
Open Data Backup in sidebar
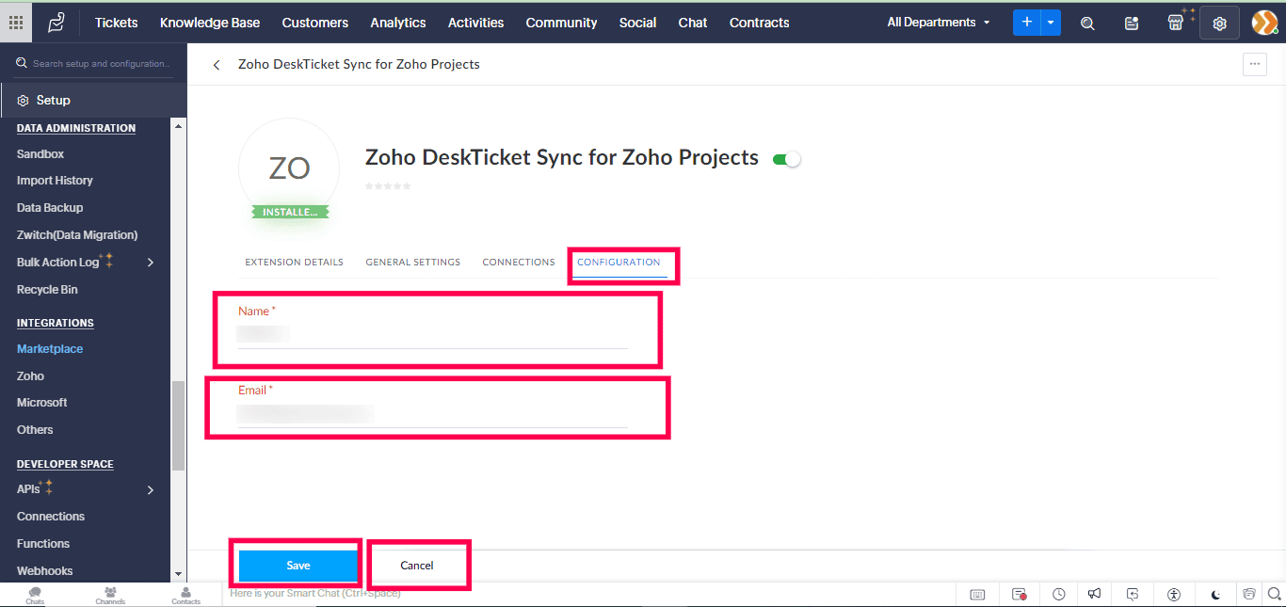click(50, 208)
